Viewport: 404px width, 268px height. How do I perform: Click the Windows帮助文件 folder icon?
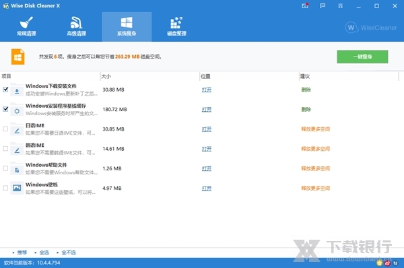click(17, 168)
